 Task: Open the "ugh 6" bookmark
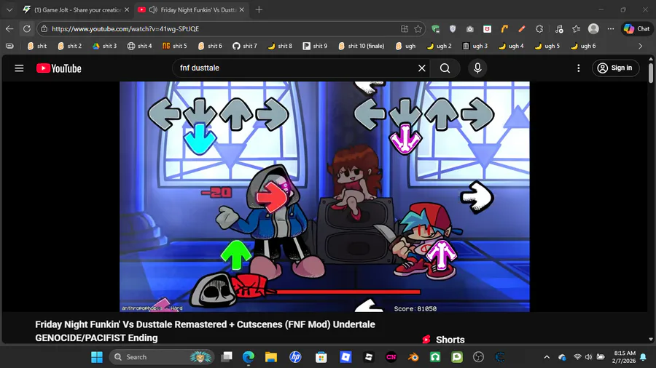(583, 46)
